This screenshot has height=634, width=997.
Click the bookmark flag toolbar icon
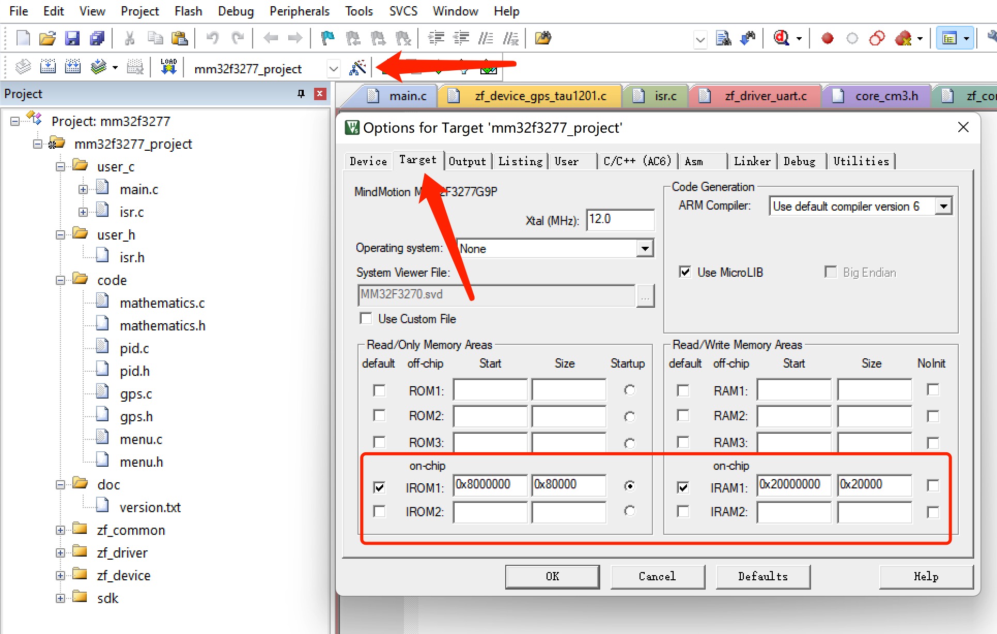(328, 38)
